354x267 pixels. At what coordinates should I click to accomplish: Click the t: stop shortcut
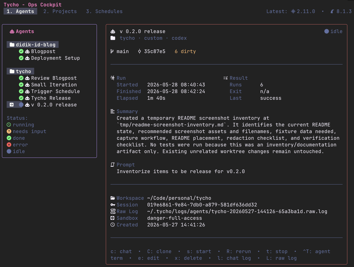click(x=277, y=251)
